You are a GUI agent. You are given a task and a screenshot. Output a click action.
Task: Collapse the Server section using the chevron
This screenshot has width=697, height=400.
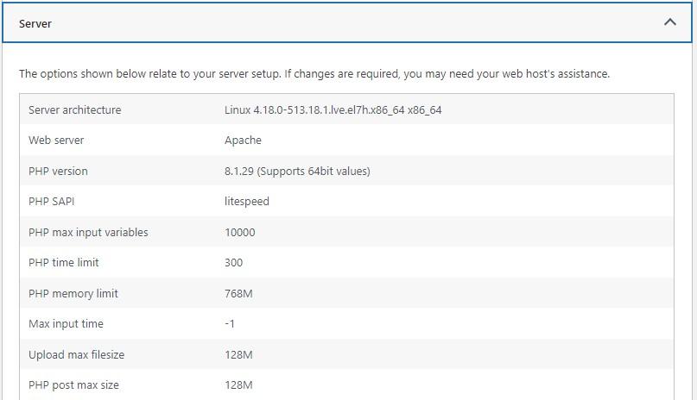(x=669, y=23)
